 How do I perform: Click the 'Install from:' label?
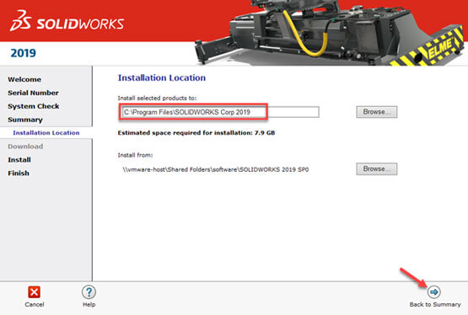pyautogui.click(x=135, y=155)
